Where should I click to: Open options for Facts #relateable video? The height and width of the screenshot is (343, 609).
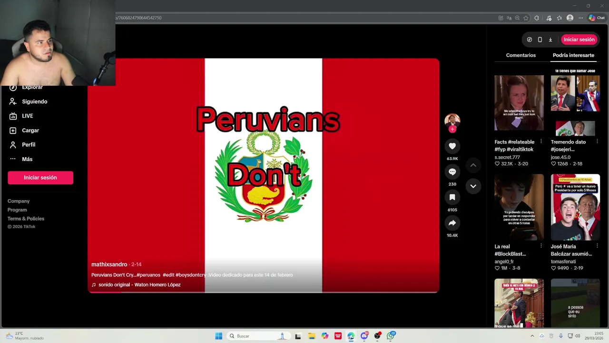(x=541, y=142)
